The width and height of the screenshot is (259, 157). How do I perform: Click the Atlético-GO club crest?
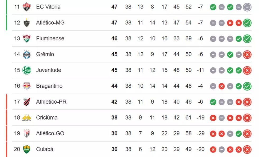[27, 133]
